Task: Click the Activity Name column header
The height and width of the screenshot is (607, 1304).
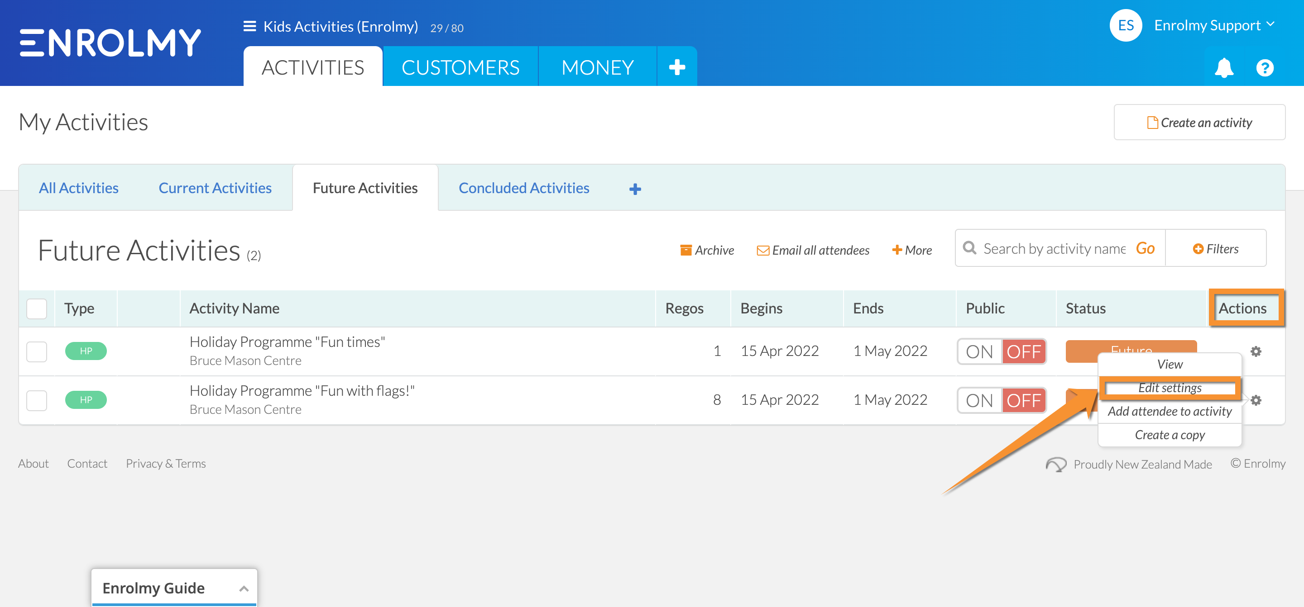Action: pos(234,308)
